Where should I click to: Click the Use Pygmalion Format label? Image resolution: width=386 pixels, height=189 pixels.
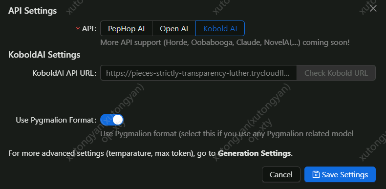pyautogui.click(x=56, y=120)
